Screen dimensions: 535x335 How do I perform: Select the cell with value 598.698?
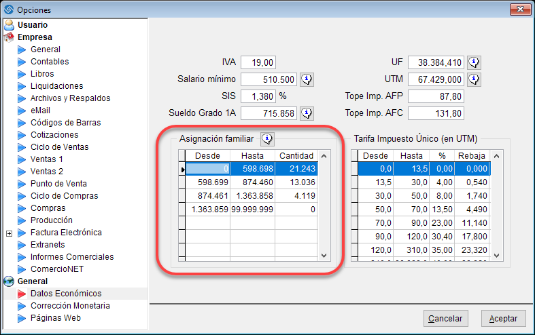(252, 169)
